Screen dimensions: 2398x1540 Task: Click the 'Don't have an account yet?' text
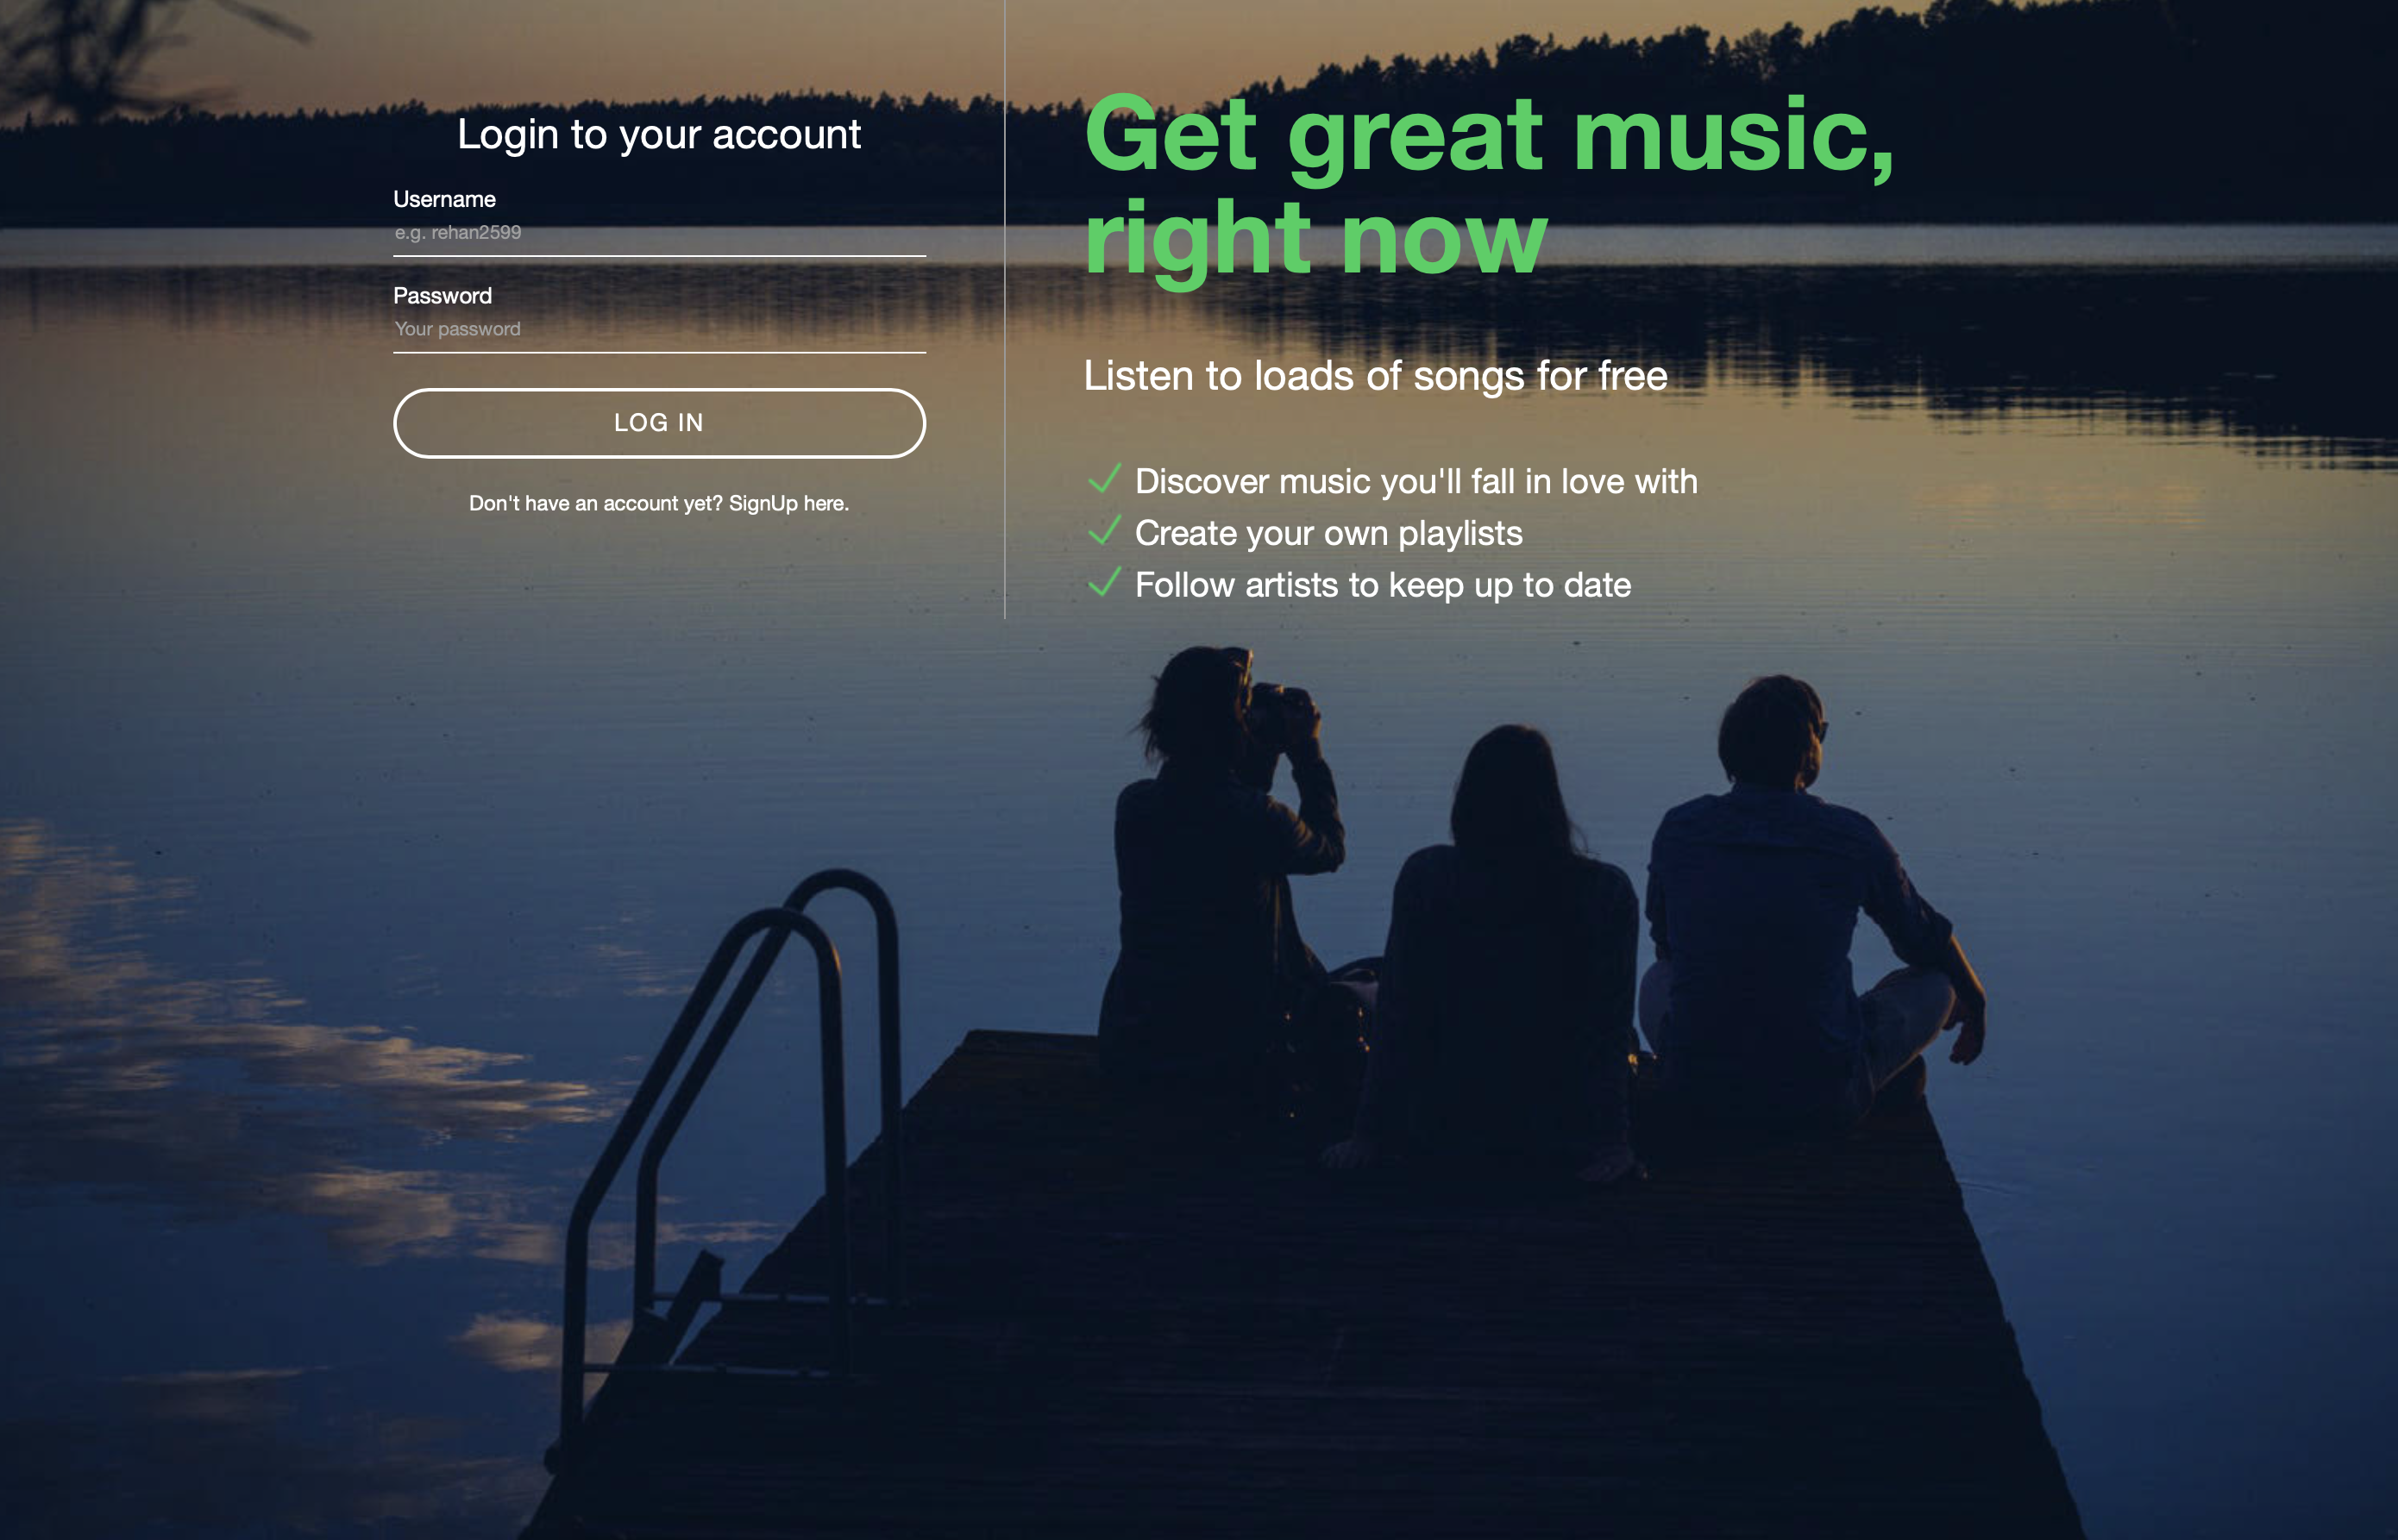point(595,504)
